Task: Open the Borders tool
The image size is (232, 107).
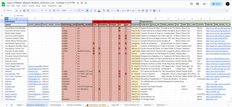Action: coord(108,10)
